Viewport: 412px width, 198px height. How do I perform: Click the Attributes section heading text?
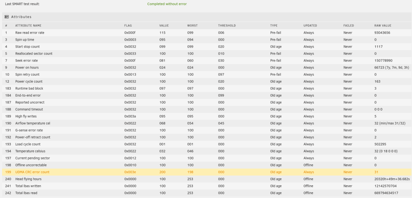[x=21, y=17]
